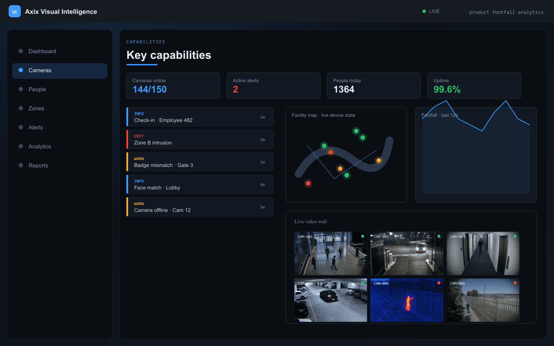Select Cameras in the sidebar
The height and width of the screenshot is (346, 554).
60,70
